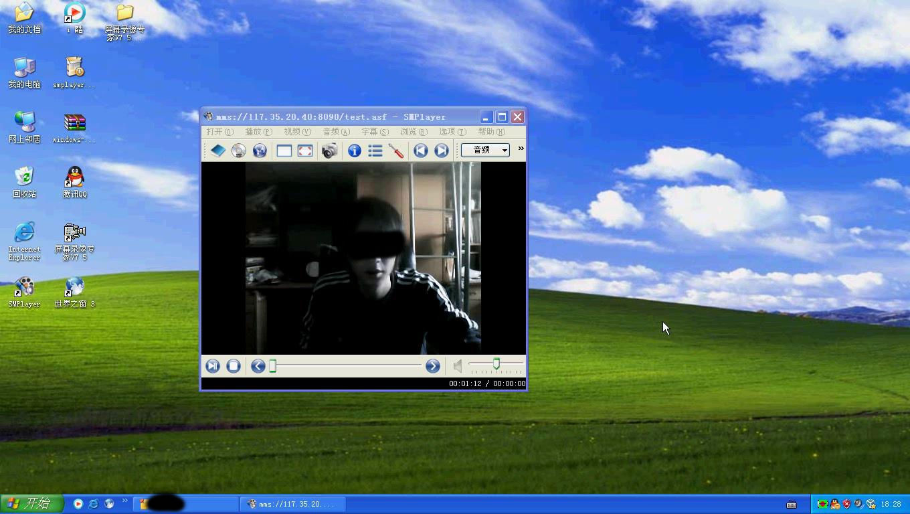Switch SMPlayer to fullscreen via toolbar icon
910x514 pixels.
click(x=305, y=151)
